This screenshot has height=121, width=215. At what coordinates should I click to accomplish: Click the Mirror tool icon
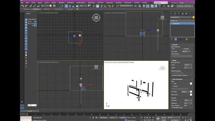136,6
